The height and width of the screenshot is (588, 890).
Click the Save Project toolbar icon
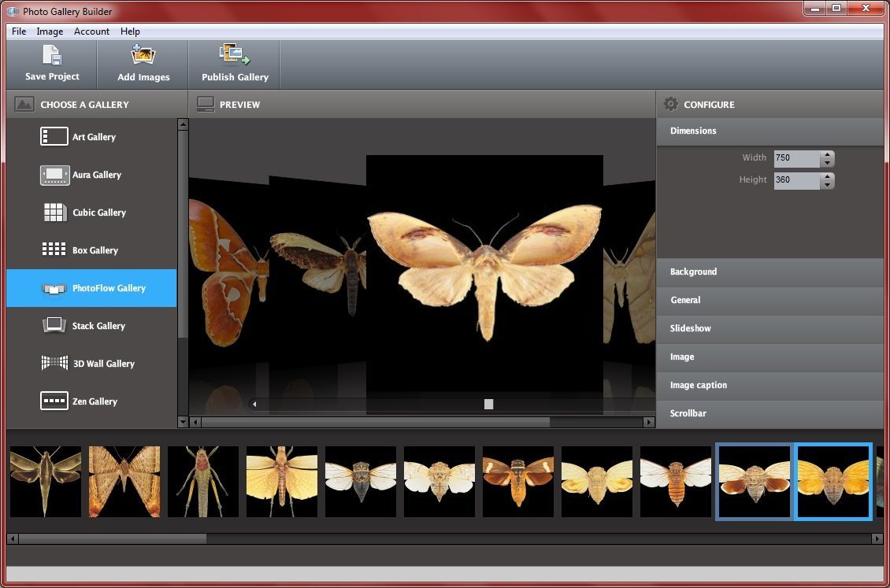(x=52, y=55)
